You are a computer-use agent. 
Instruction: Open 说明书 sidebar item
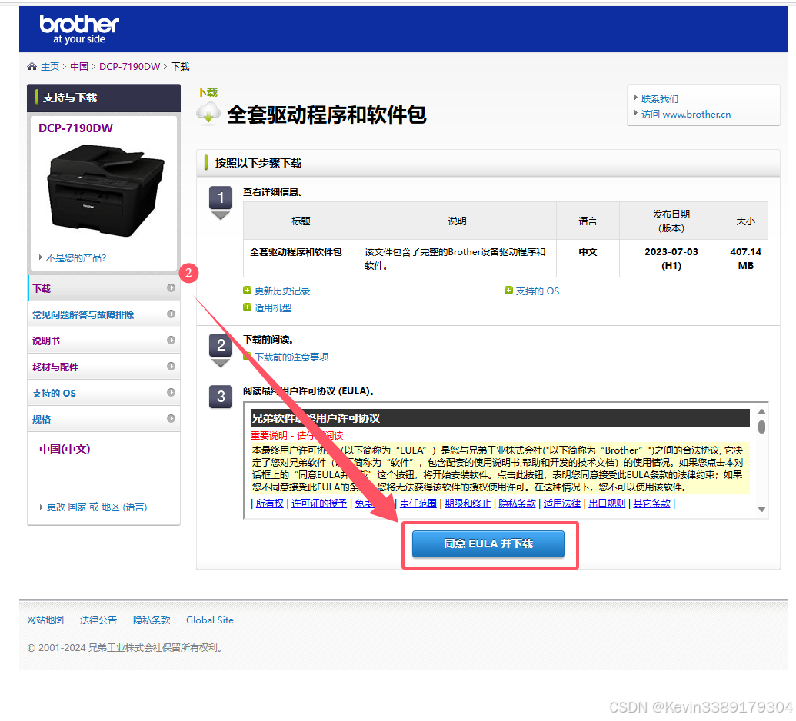coord(104,341)
